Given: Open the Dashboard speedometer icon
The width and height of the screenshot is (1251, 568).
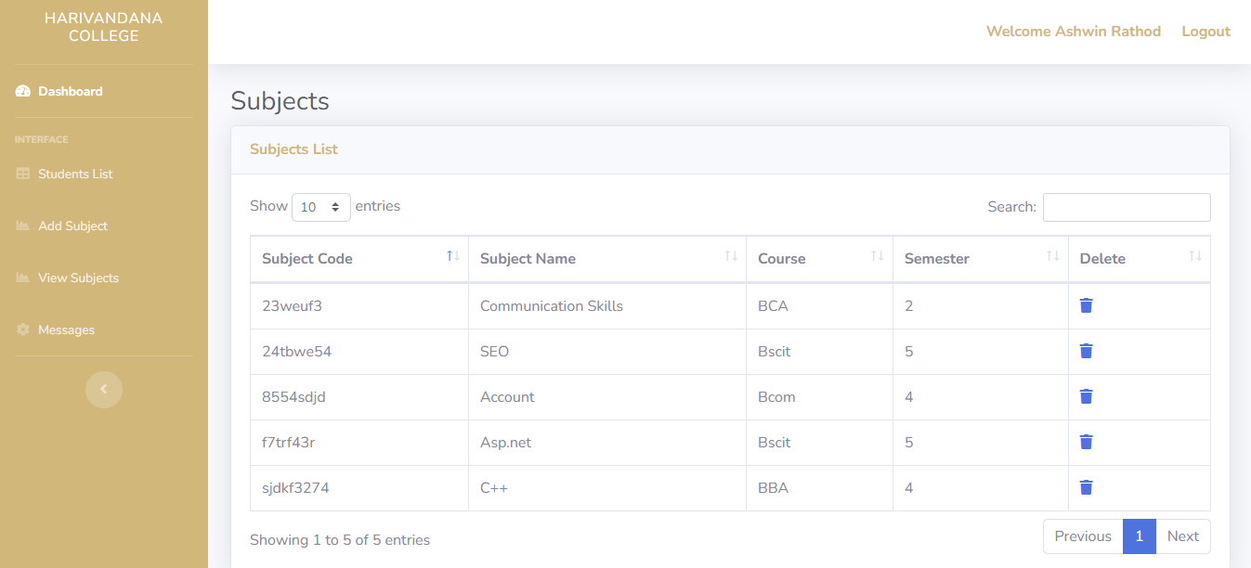Looking at the screenshot, I should pyautogui.click(x=22, y=91).
